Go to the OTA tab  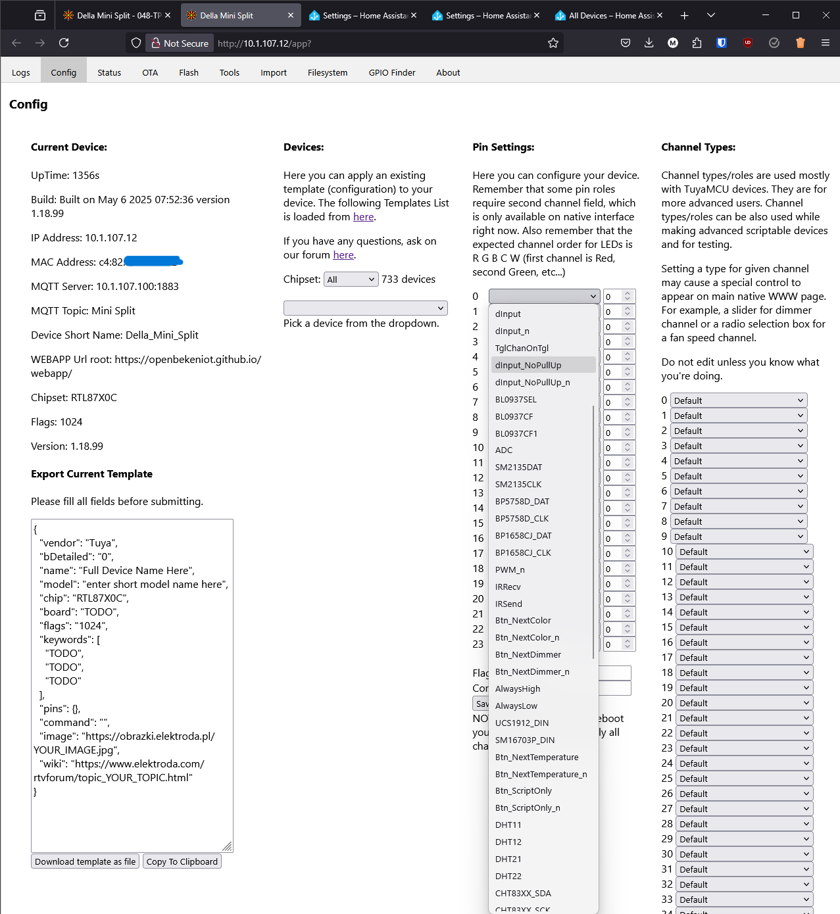click(x=150, y=72)
